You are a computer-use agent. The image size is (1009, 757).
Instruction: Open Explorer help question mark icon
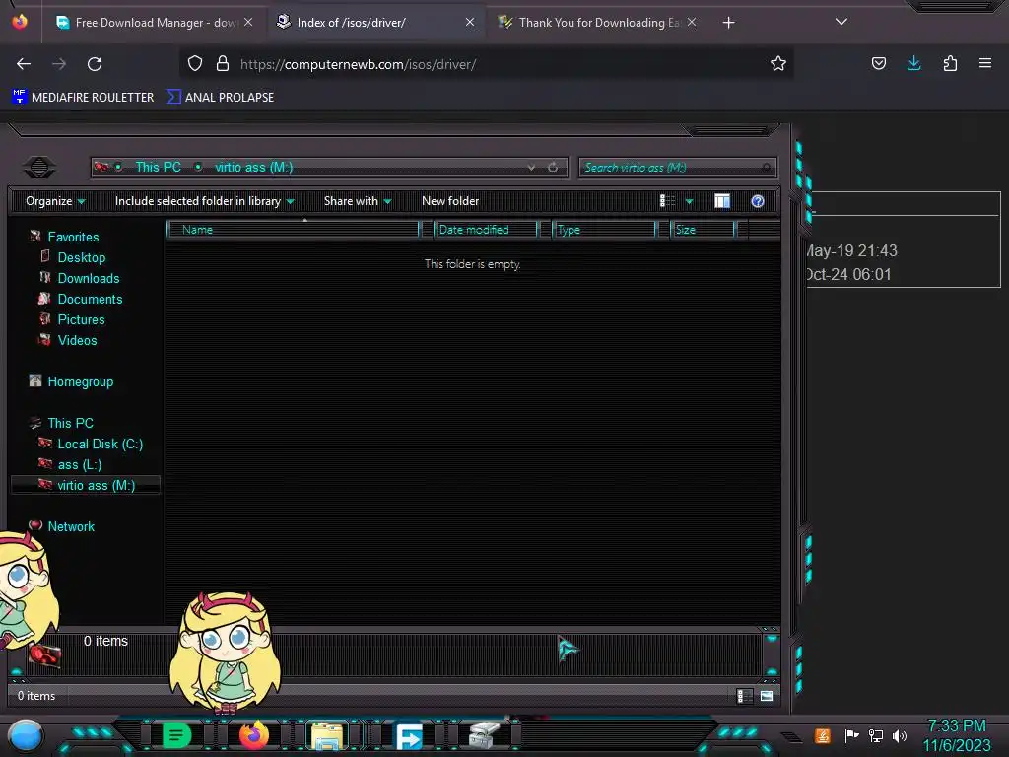click(x=758, y=201)
